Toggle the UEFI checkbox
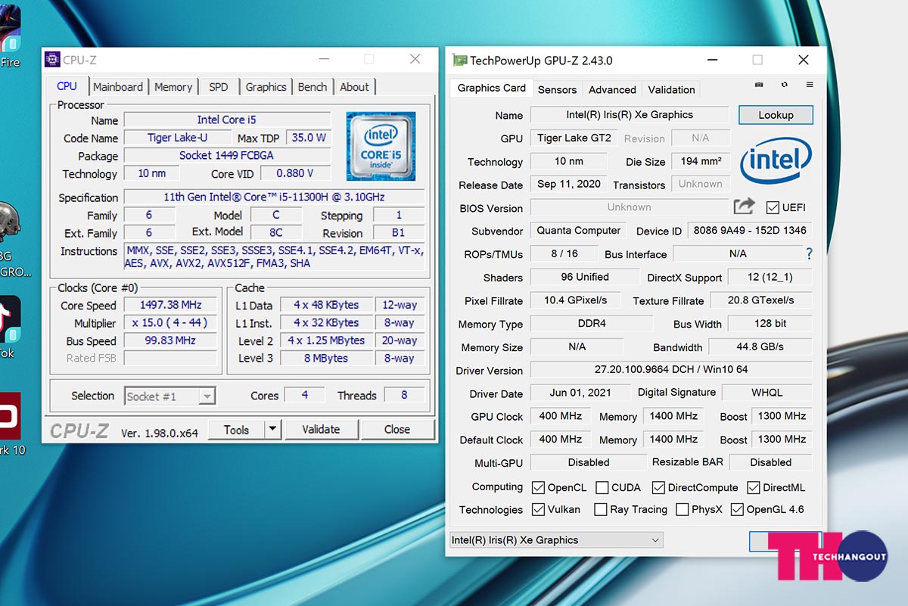The width and height of the screenshot is (908, 606). (x=773, y=207)
